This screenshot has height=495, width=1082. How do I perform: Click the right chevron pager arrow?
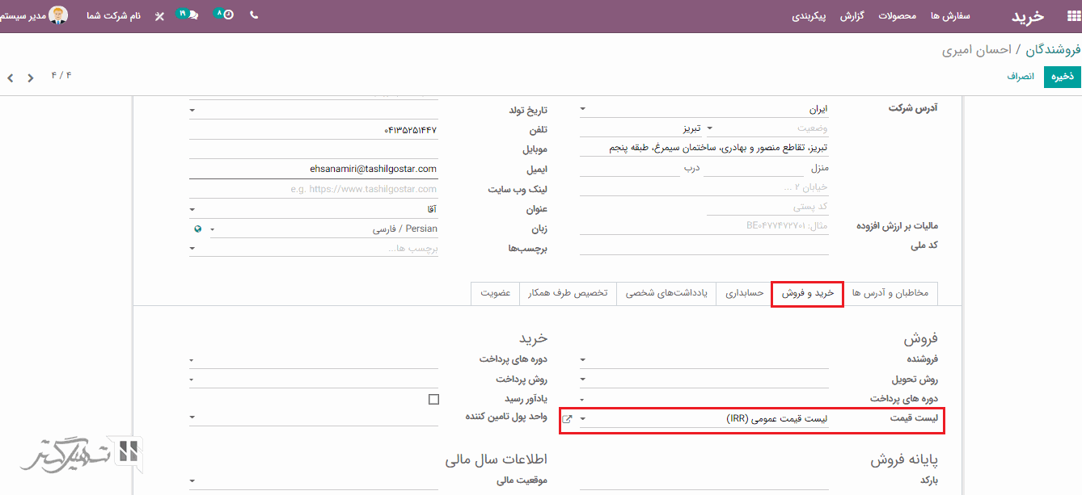[x=31, y=78]
